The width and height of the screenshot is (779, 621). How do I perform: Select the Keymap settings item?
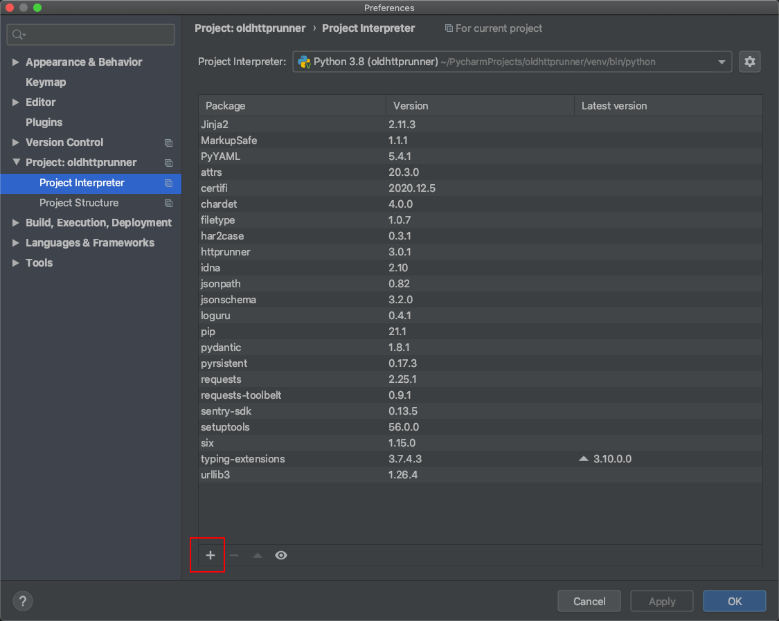46,82
